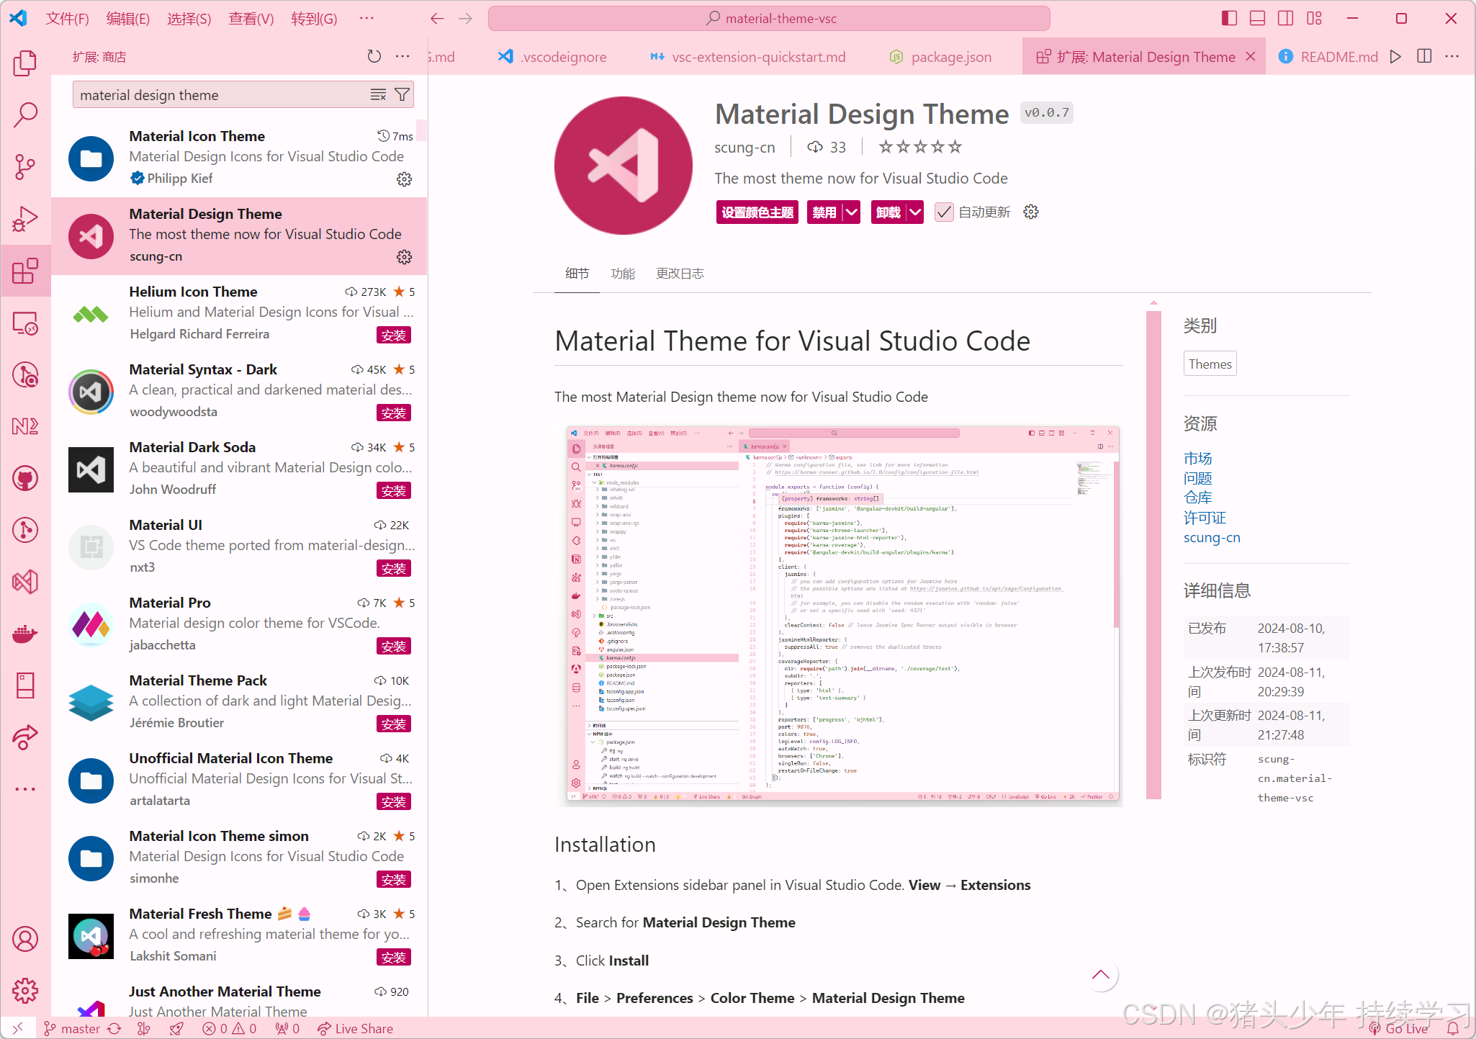
Task: Open the 仓库 resource link
Action: point(1197,498)
